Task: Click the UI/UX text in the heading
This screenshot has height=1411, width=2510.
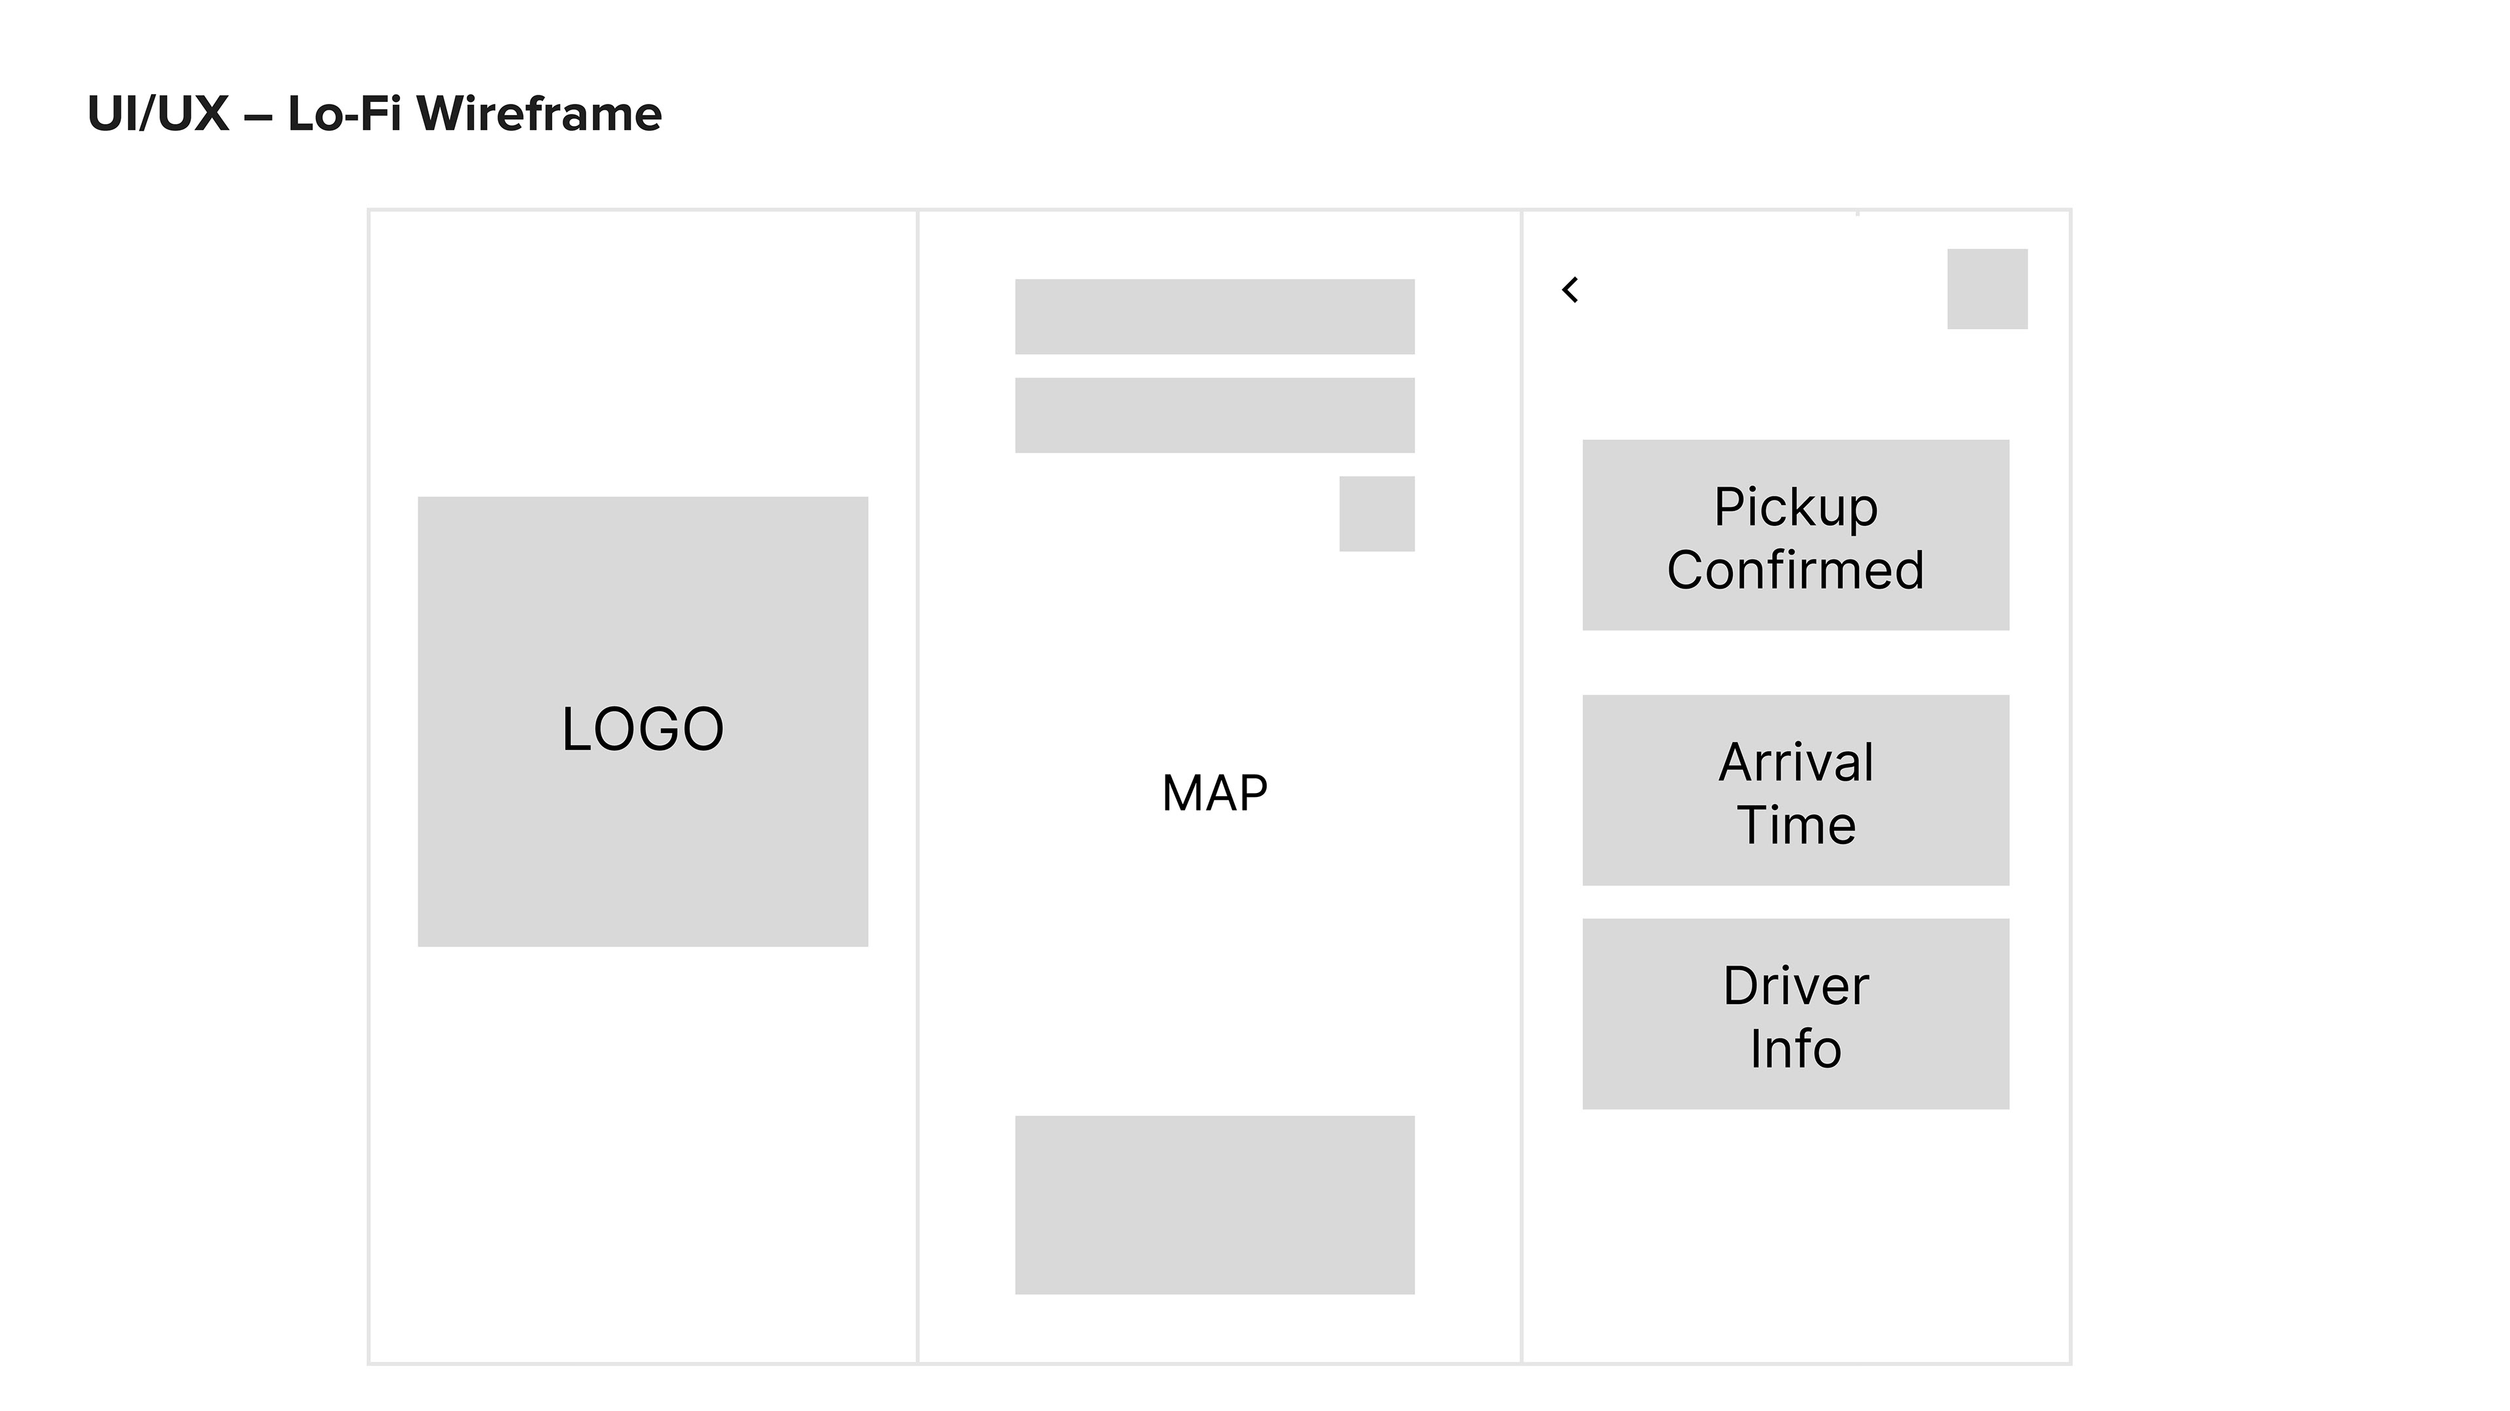Action: (x=158, y=114)
